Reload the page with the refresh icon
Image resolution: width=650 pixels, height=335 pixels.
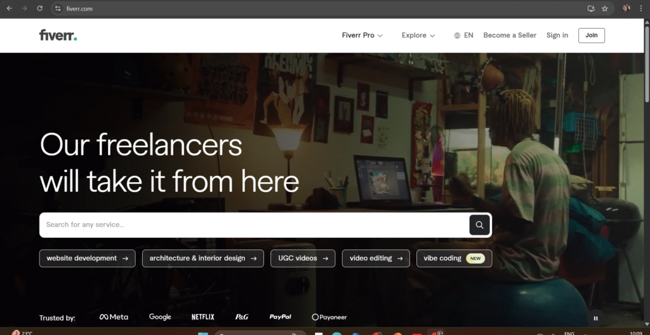(x=40, y=8)
